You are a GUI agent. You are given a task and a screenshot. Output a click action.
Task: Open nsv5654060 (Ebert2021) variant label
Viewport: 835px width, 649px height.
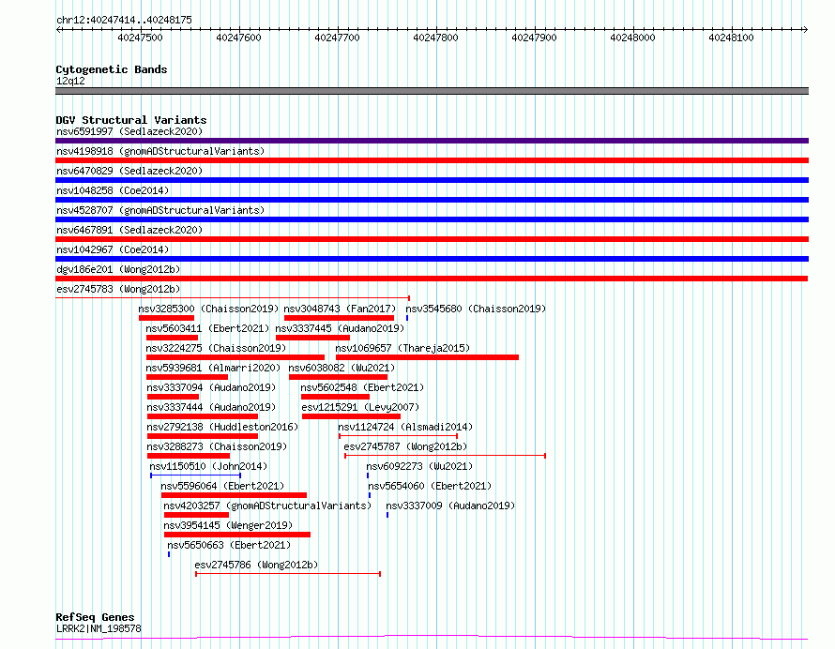[x=430, y=486]
